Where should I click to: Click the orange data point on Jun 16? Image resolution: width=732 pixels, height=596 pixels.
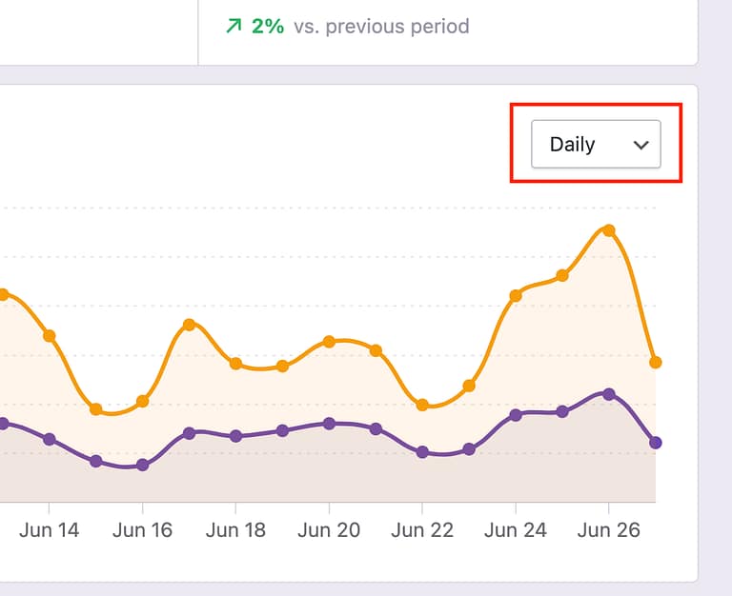click(143, 401)
